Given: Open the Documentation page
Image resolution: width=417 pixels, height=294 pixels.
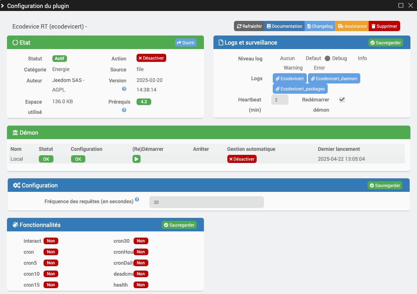Looking at the screenshot, I should (284, 26).
